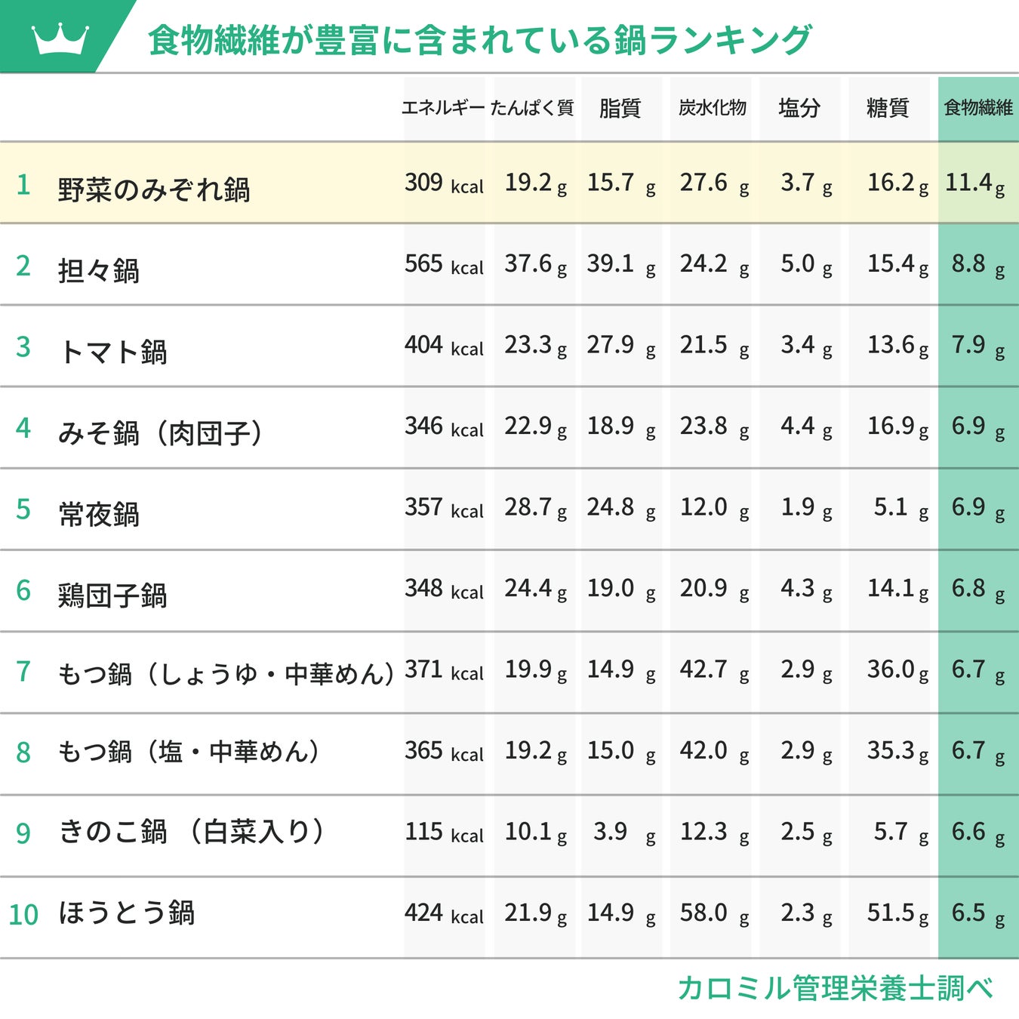Click the 鶏団子鍋 row label
The height and width of the screenshot is (1019, 1019).
tap(112, 596)
